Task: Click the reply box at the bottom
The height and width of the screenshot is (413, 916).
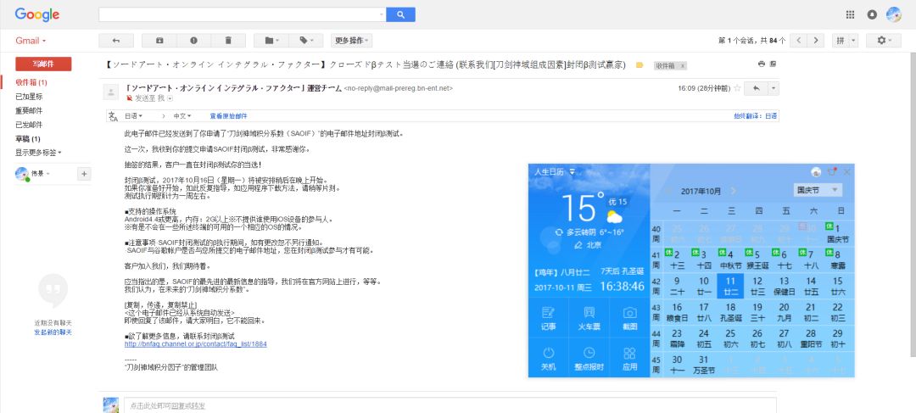Action: (450, 405)
